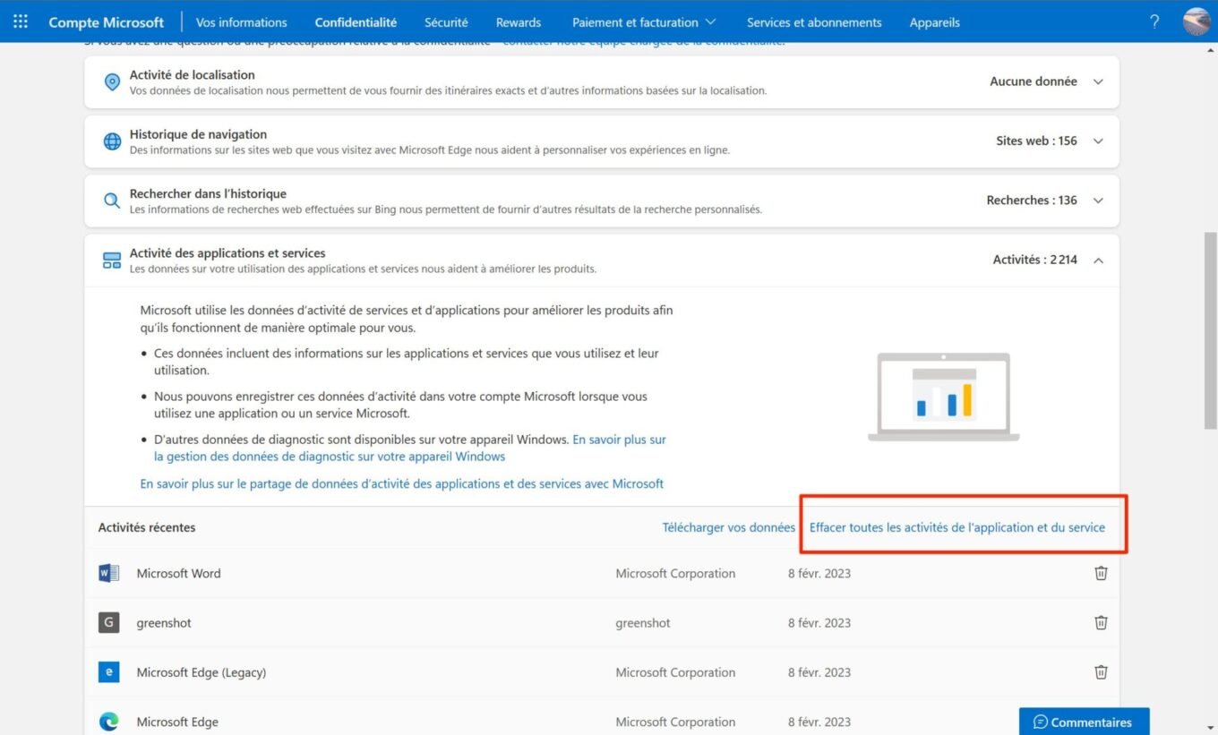
Task: Click the Recherches : 136 count
Action: pos(1032,201)
